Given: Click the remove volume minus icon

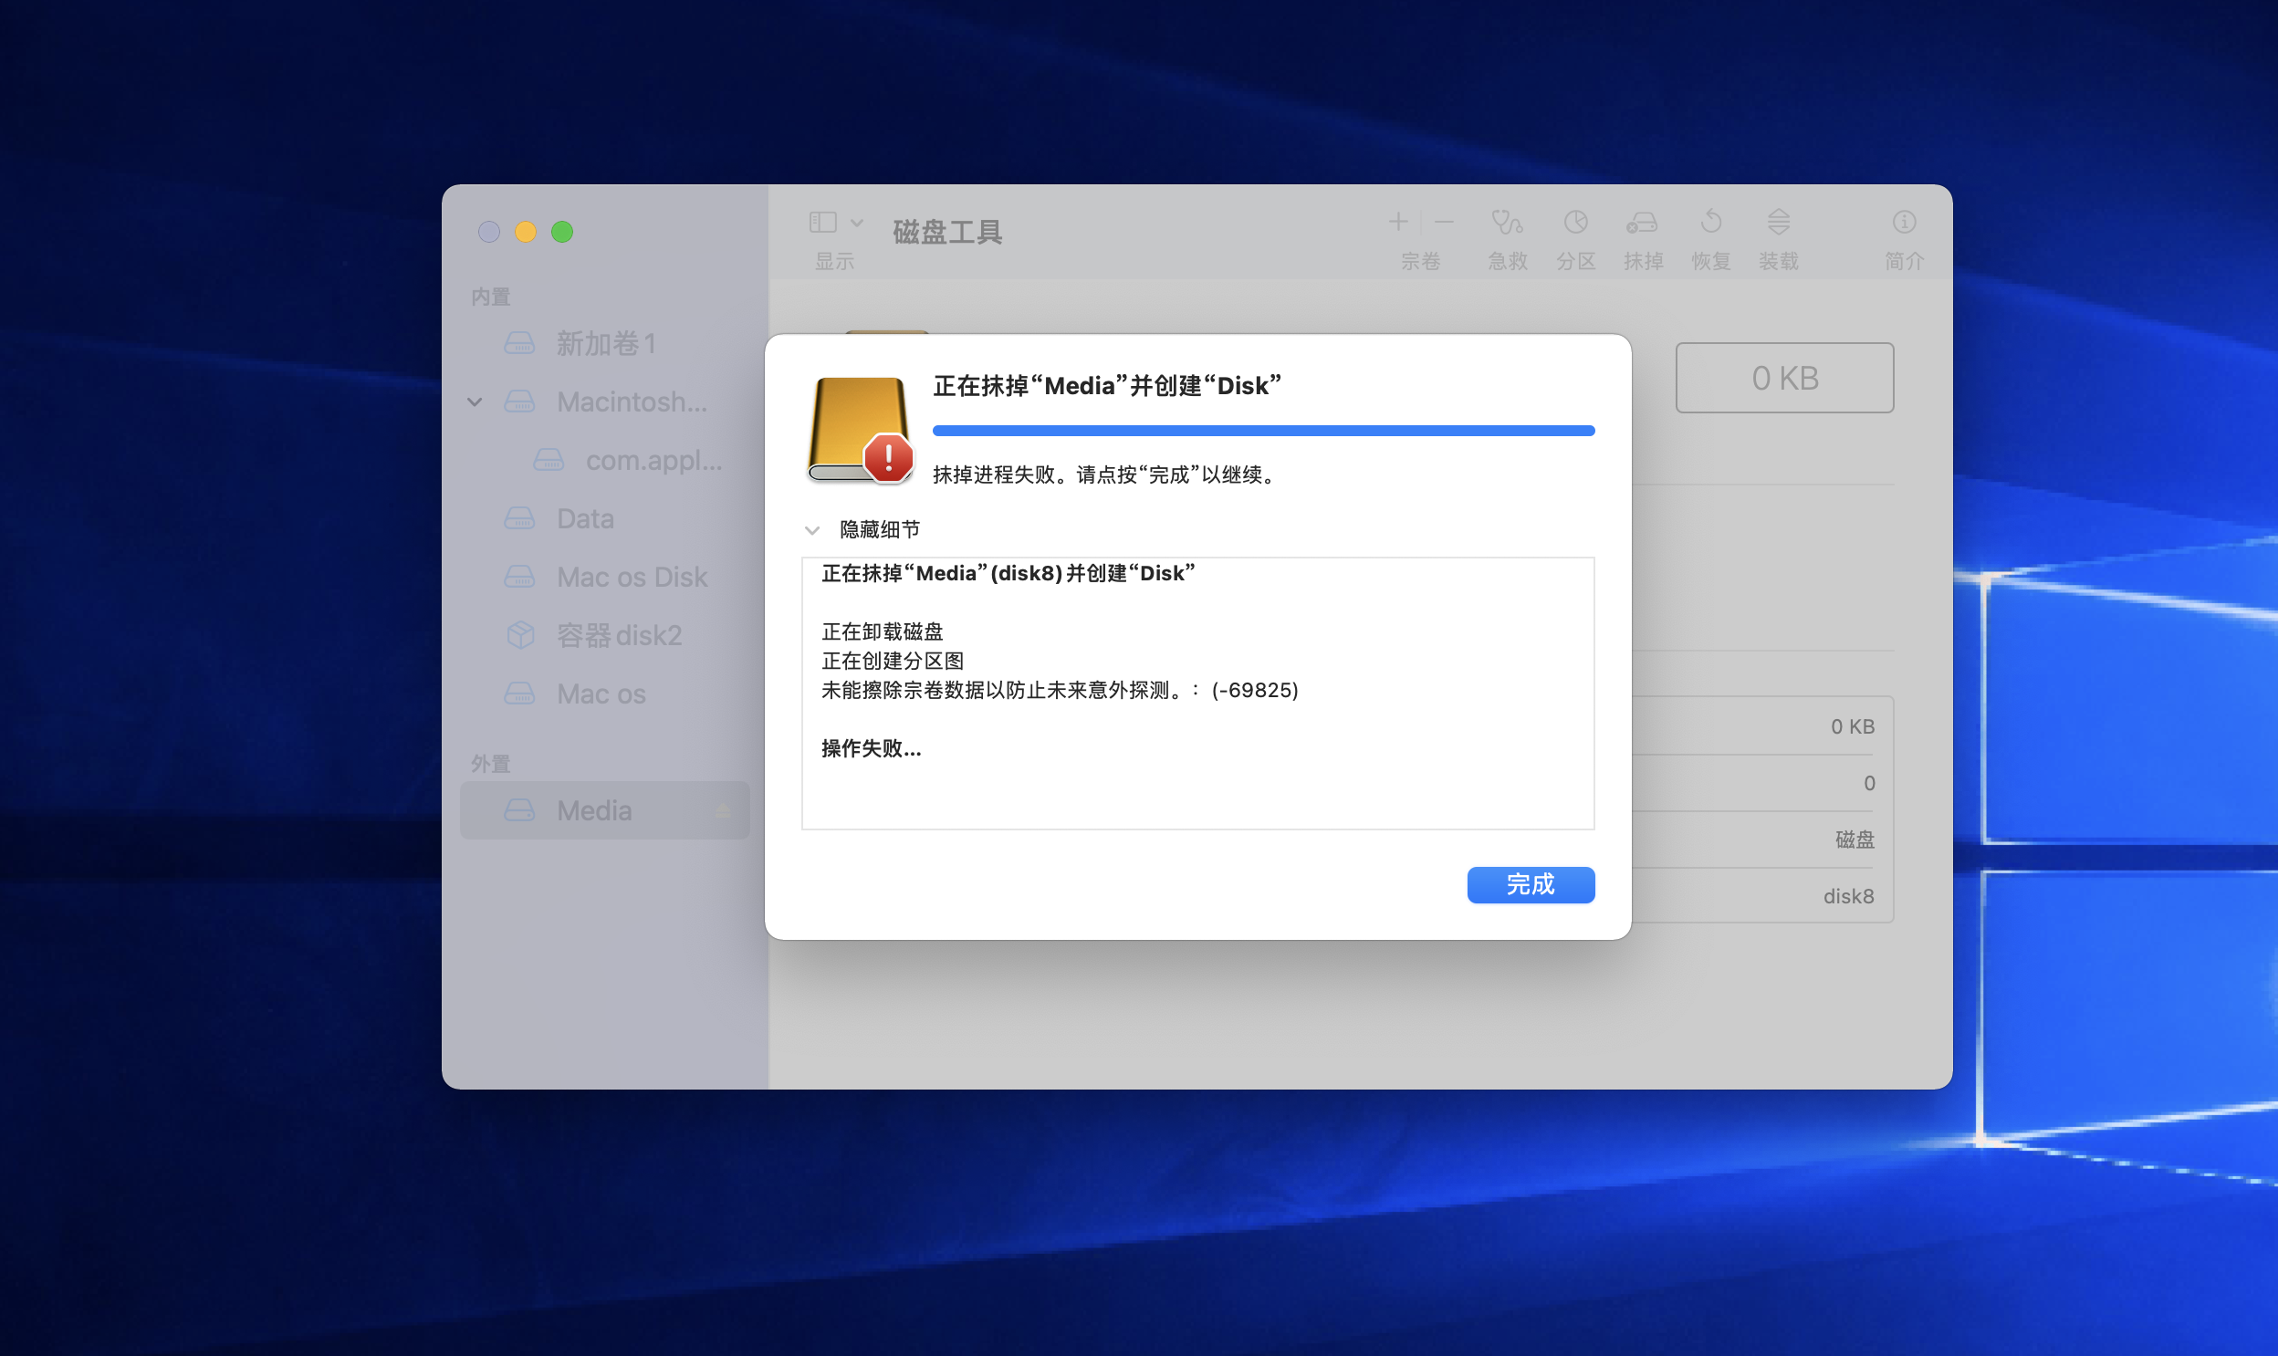Looking at the screenshot, I should tap(1444, 222).
